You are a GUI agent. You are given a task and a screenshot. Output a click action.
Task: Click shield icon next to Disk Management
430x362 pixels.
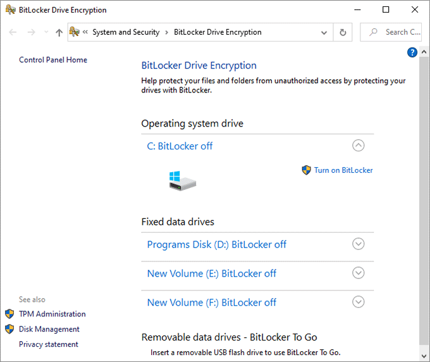(x=9, y=329)
